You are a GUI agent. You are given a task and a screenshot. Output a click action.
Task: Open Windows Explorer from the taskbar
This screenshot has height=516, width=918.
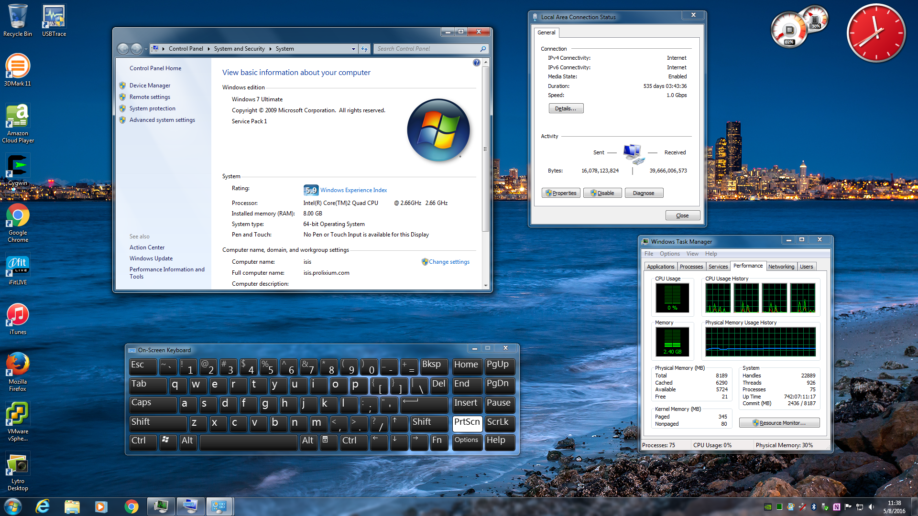72,506
